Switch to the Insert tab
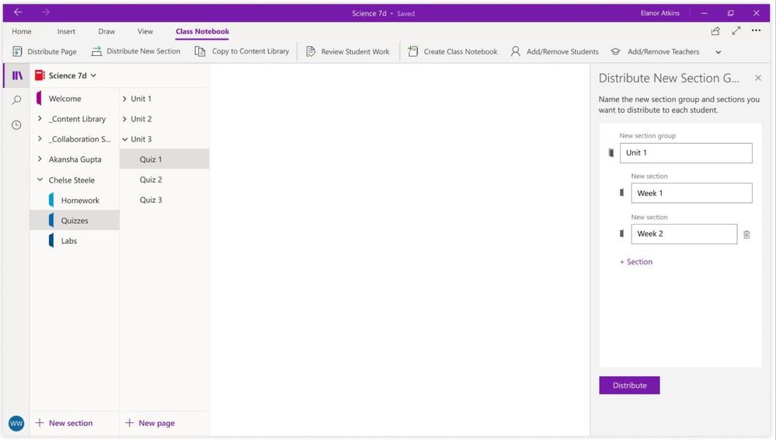The height and width of the screenshot is (440, 776). (66, 31)
